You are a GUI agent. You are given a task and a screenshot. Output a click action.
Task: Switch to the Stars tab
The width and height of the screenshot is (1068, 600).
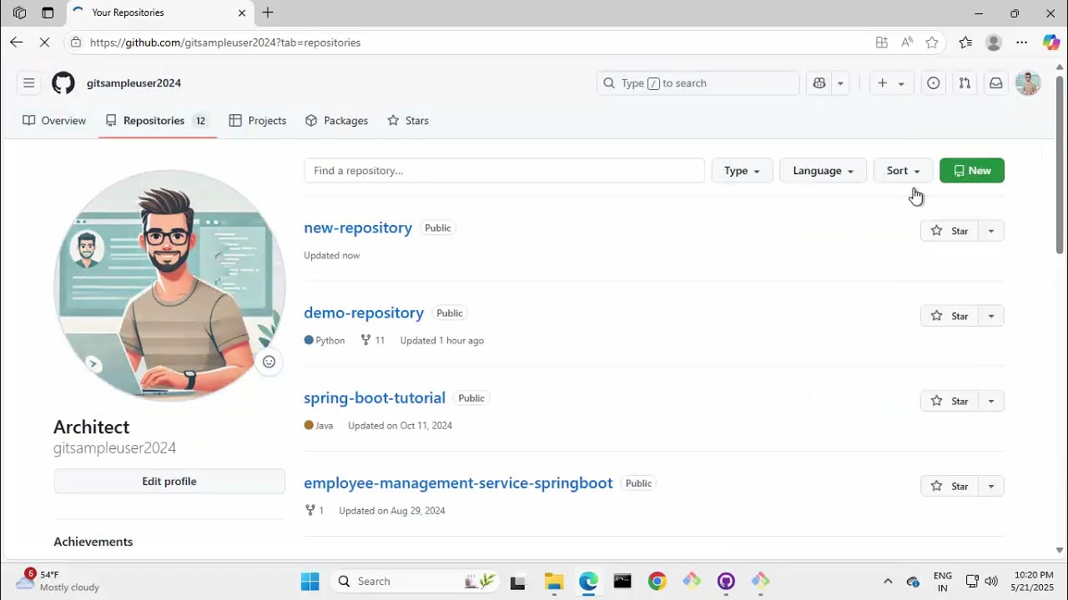tap(408, 121)
